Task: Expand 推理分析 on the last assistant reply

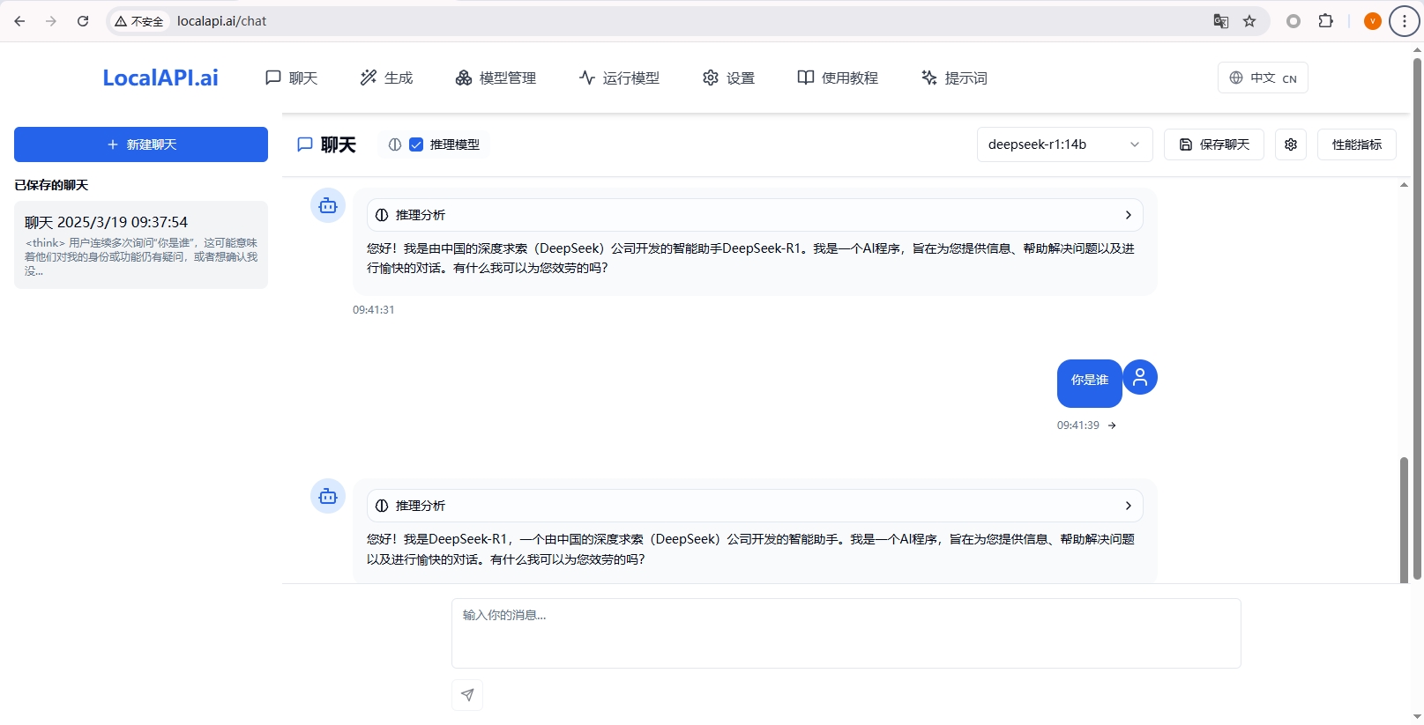Action: pyautogui.click(x=755, y=506)
